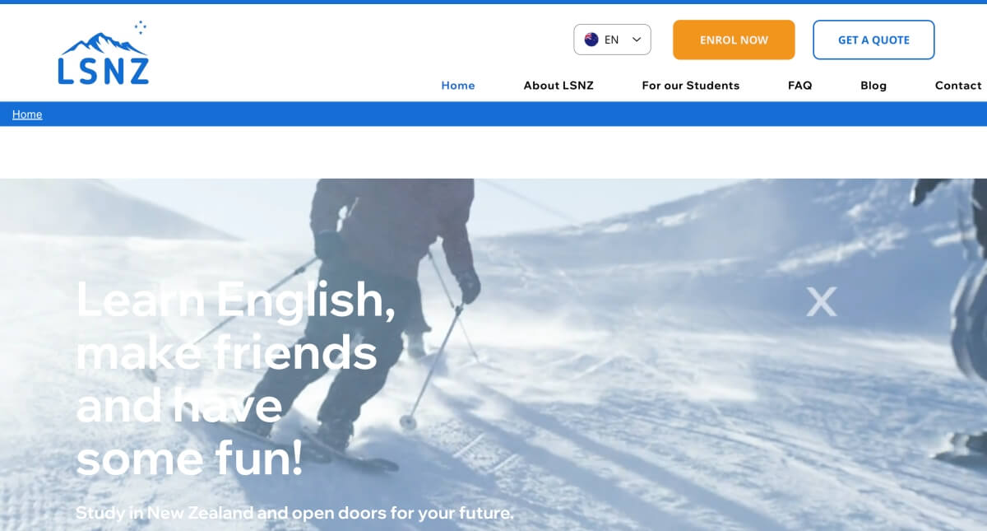Screen dimensions: 987x531
Task: Navigate to the Contact page
Action: coord(958,86)
